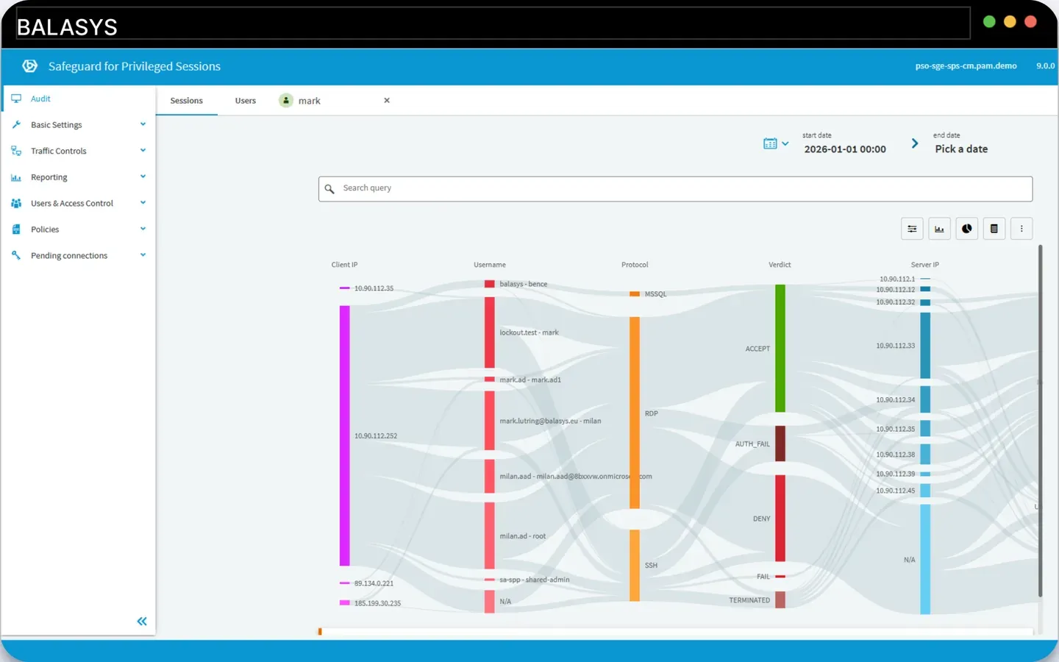Click the mark user avatar icon
Screen dimensions: 1059x662
[x=286, y=100]
